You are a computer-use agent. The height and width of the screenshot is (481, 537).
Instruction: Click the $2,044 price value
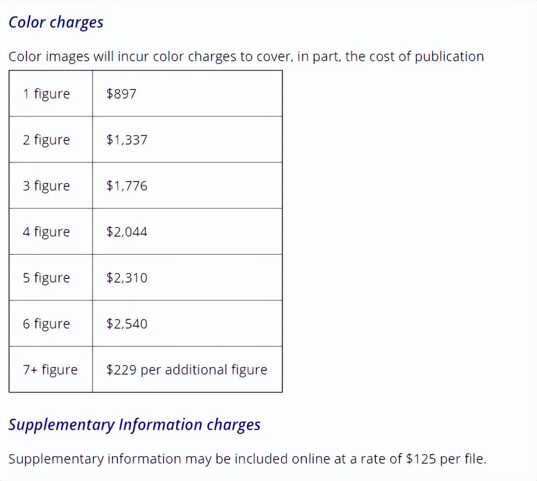pyautogui.click(x=127, y=232)
